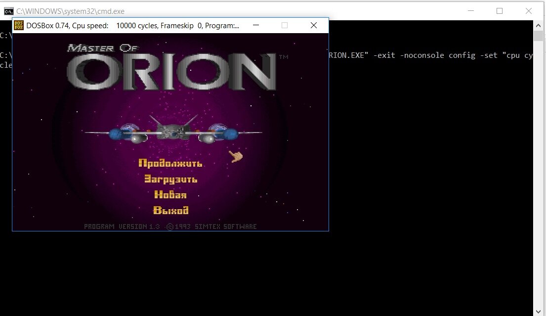
Task: Minimize the cmd.exe window
Action: [471, 11]
